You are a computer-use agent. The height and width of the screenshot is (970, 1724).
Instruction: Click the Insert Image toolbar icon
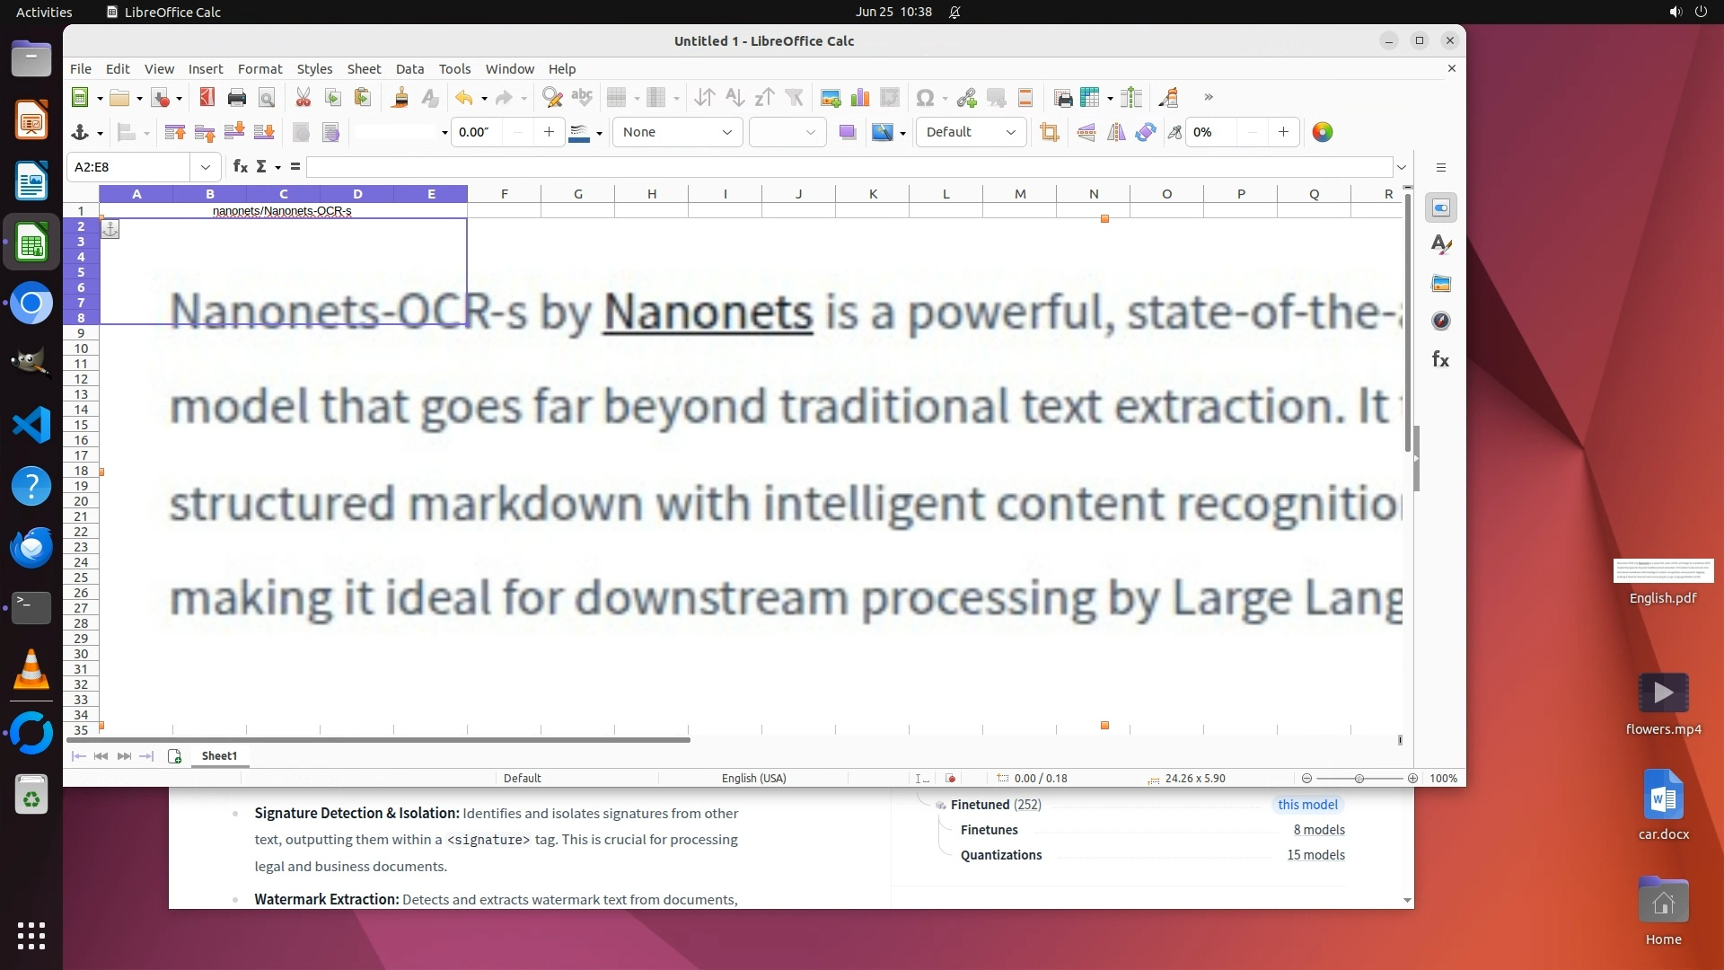[831, 98]
